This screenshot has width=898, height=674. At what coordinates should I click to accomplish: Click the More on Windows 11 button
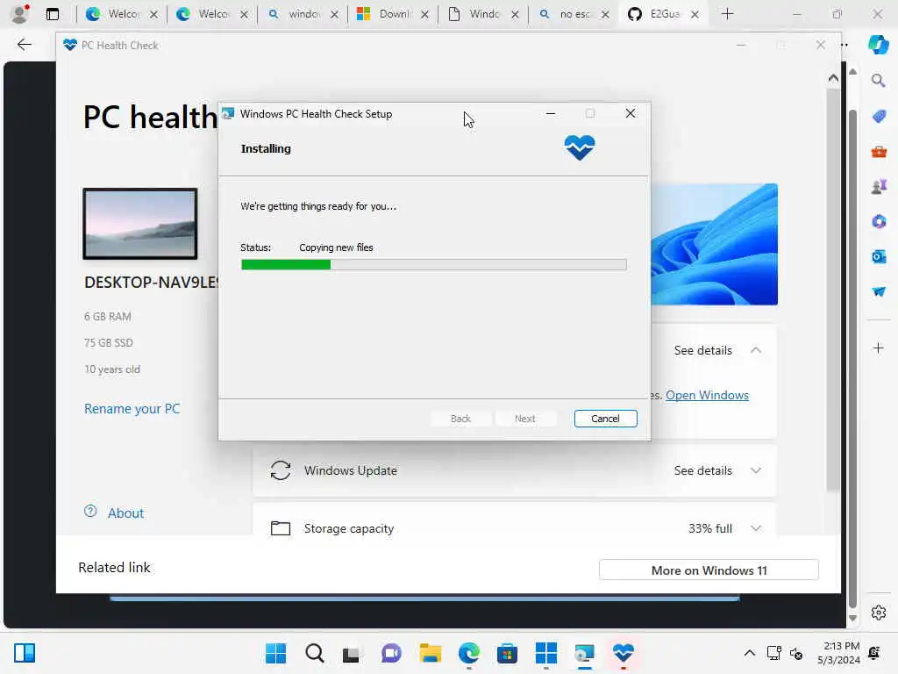[709, 570]
